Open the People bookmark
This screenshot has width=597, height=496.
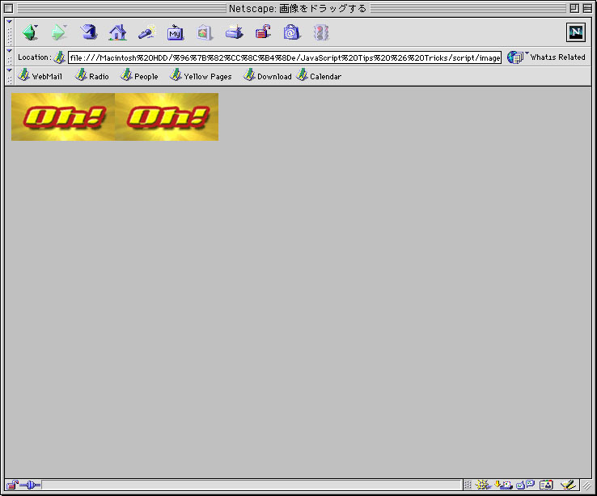click(139, 76)
